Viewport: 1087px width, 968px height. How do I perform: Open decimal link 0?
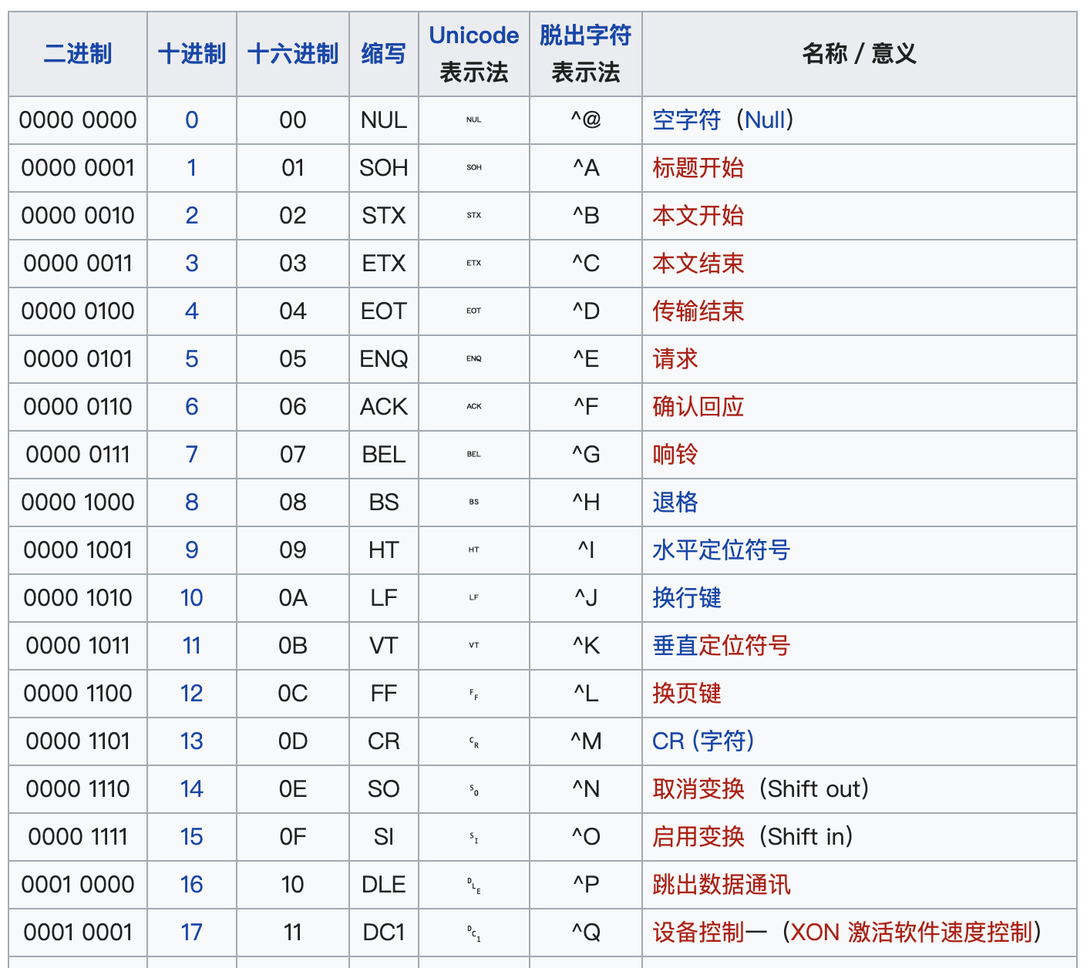pyautogui.click(x=192, y=120)
